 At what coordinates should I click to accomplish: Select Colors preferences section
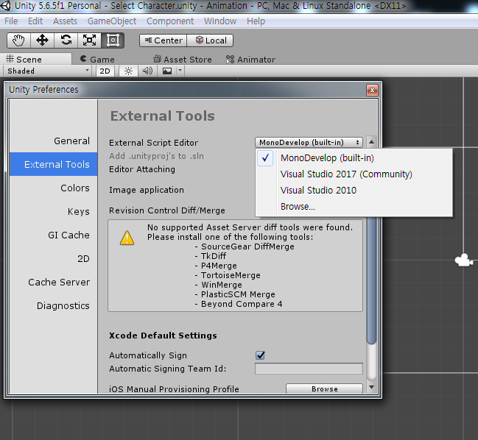click(x=53, y=188)
